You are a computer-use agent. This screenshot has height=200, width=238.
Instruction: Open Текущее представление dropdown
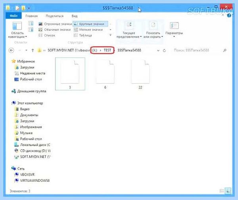129,30
